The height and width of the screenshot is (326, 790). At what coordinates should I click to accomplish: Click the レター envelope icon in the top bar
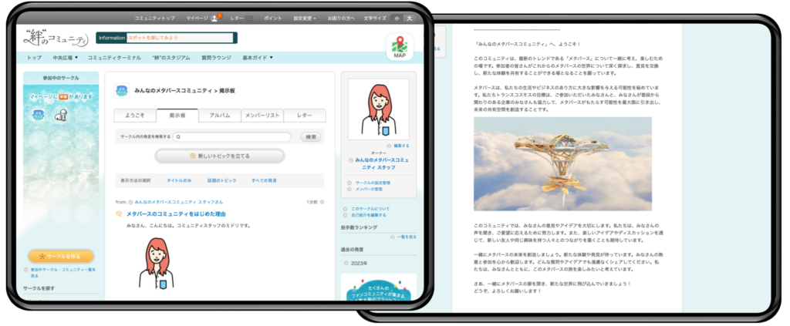[x=249, y=16]
